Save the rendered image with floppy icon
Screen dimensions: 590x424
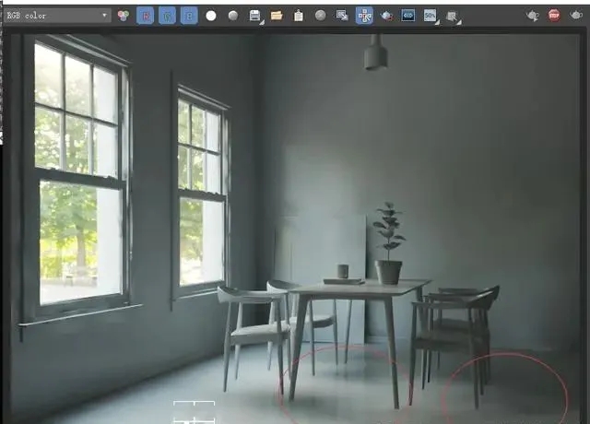click(255, 16)
